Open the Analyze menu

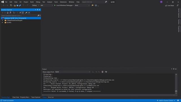tap(49, 2)
